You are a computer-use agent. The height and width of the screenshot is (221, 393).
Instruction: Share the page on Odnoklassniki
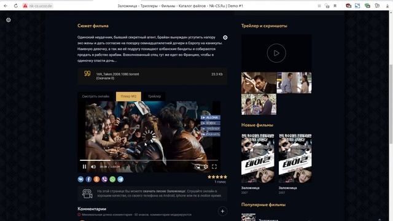pyautogui.click(x=96, y=179)
